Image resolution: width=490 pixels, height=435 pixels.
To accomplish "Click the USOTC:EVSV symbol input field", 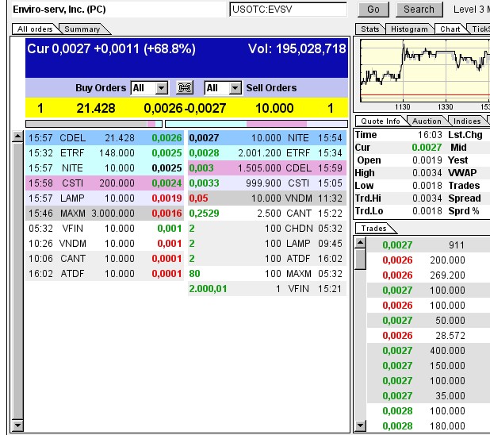I will pos(288,10).
